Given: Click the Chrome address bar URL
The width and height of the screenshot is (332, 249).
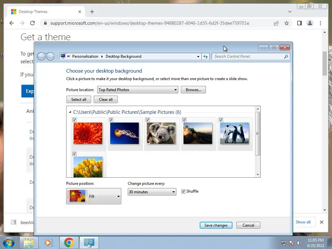Looking at the screenshot, I should click(x=150, y=23).
